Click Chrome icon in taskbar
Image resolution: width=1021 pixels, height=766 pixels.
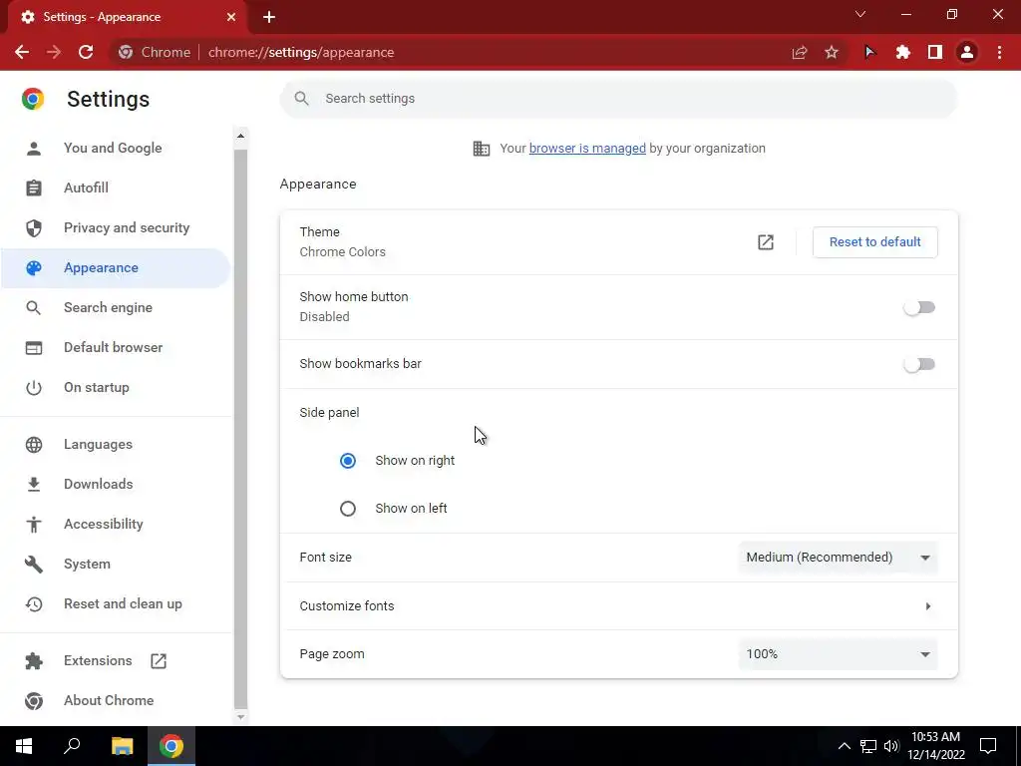click(x=171, y=746)
